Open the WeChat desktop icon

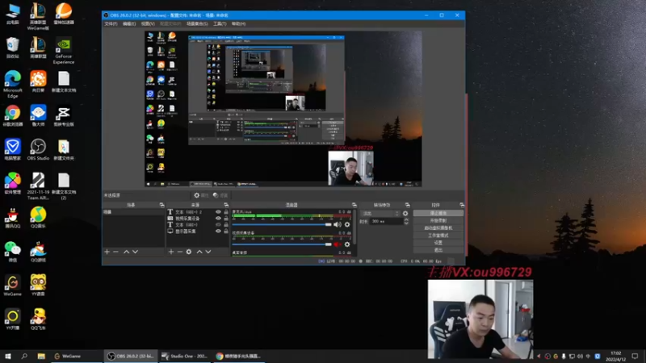coord(12,251)
